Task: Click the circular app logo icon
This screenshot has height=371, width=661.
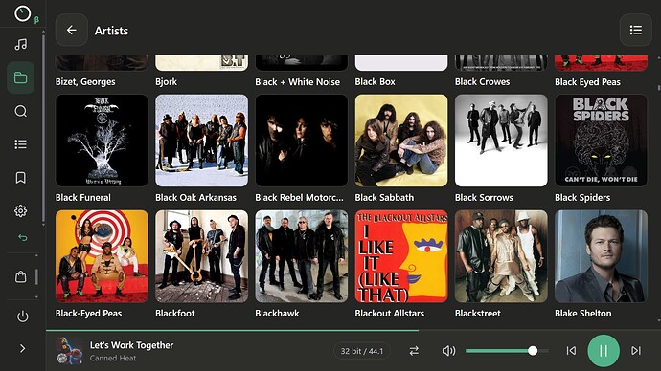Action: (23, 14)
